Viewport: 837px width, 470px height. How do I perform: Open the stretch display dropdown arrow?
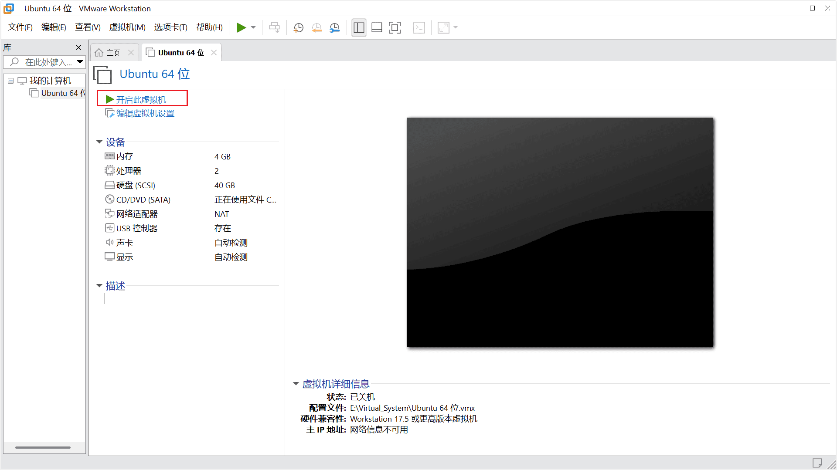pos(456,27)
